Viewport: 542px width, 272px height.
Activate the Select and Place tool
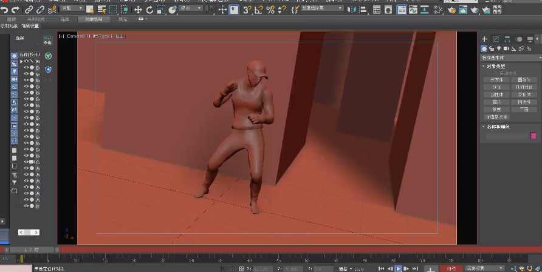173,10
